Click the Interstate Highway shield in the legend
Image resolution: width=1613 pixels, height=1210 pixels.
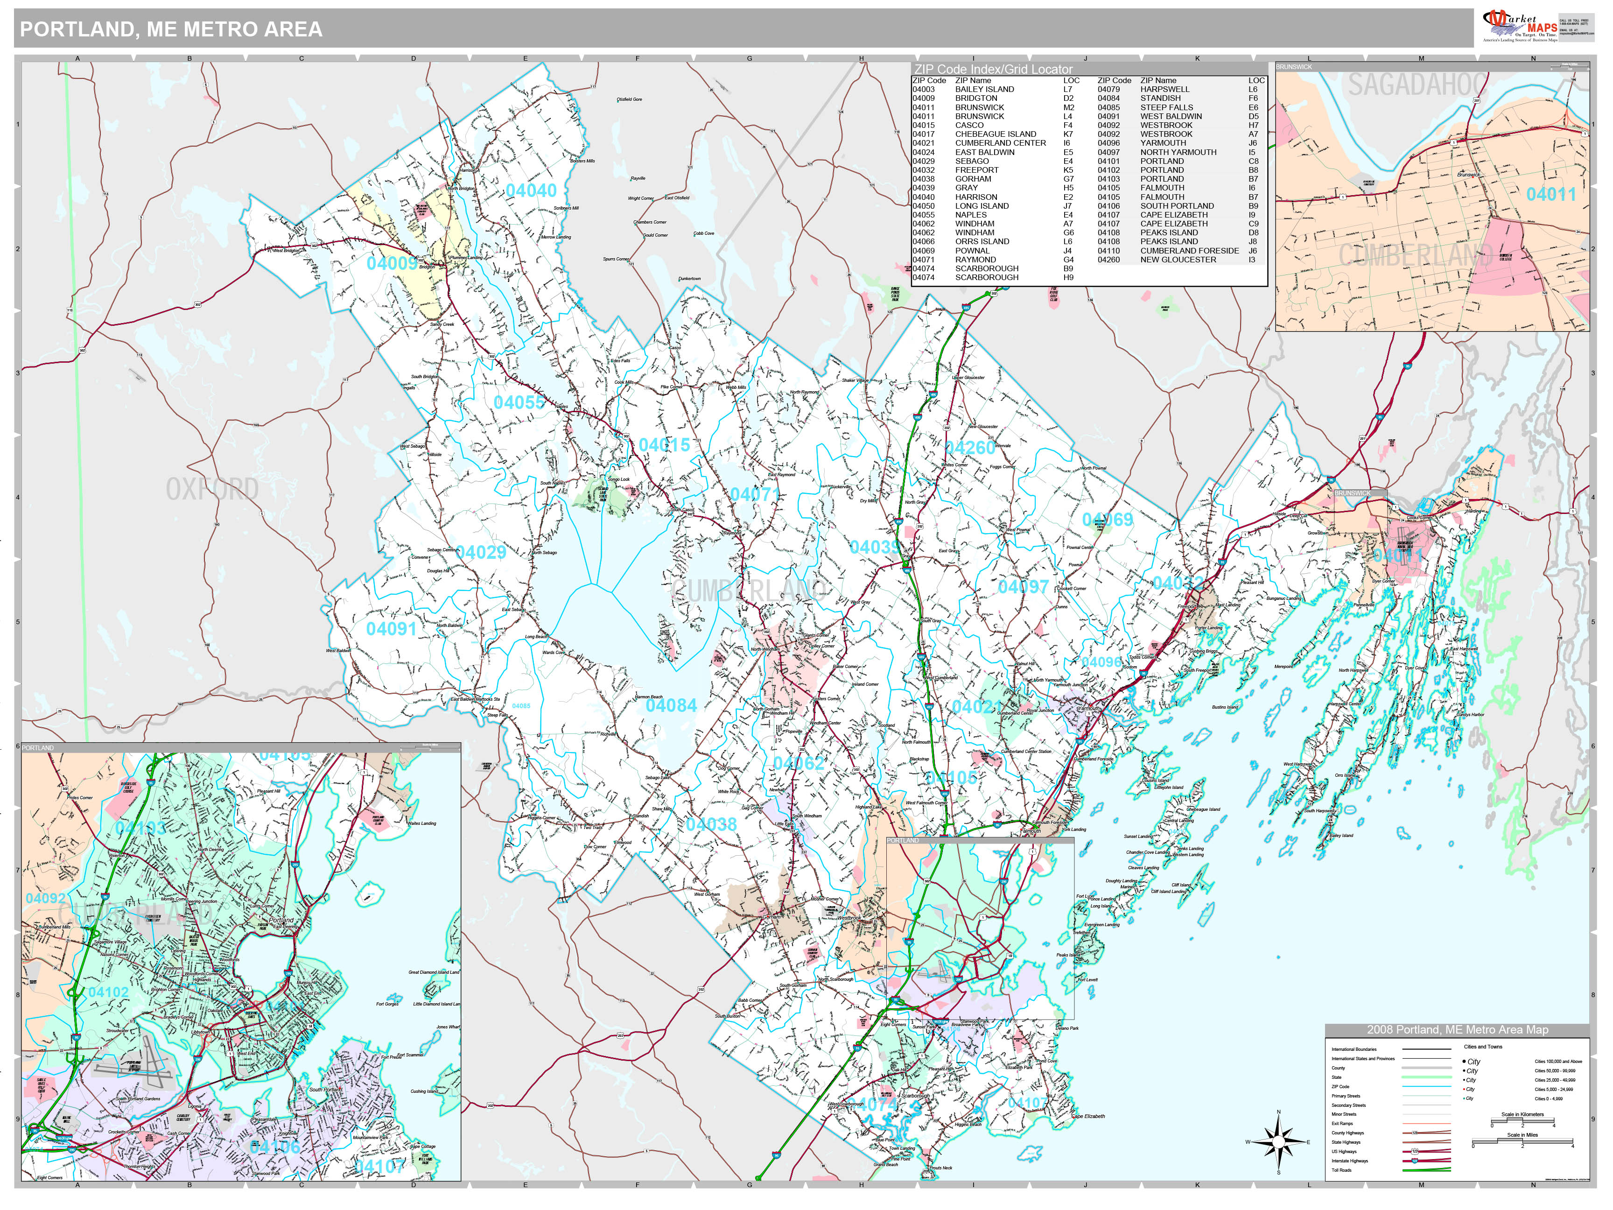pos(1416,1161)
